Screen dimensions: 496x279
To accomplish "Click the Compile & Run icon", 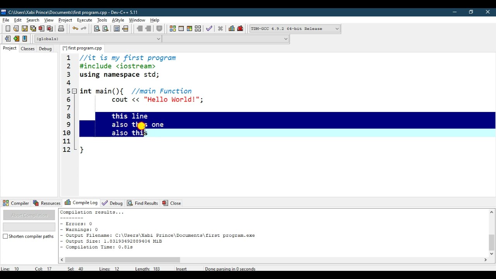I will (x=189, y=28).
